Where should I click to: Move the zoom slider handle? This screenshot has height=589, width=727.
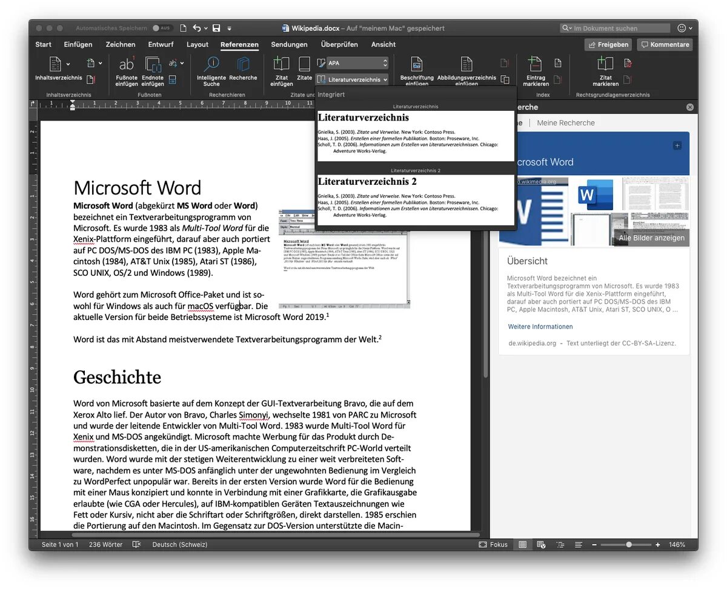click(629, 545)
